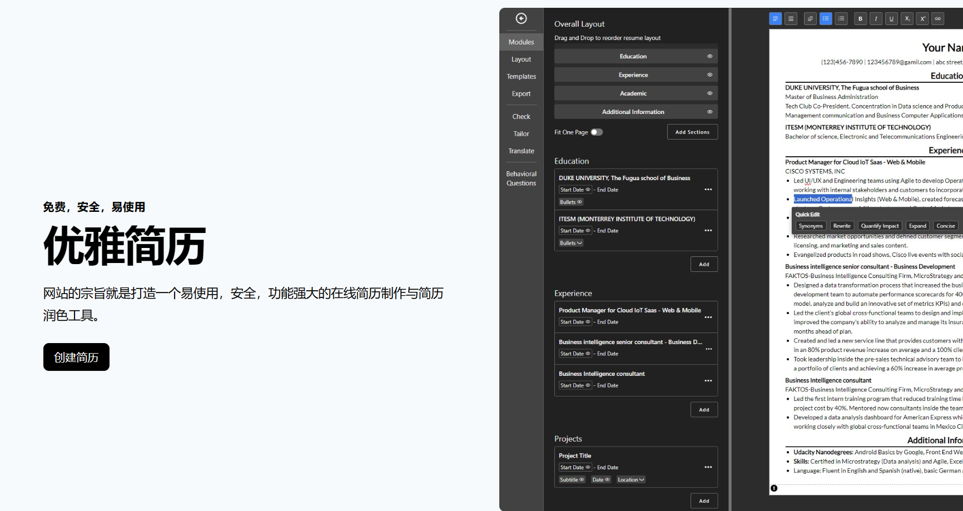Viewport: 963px width, 511px height.
Task: Open more options for Project Title entry
Action: 708,467
